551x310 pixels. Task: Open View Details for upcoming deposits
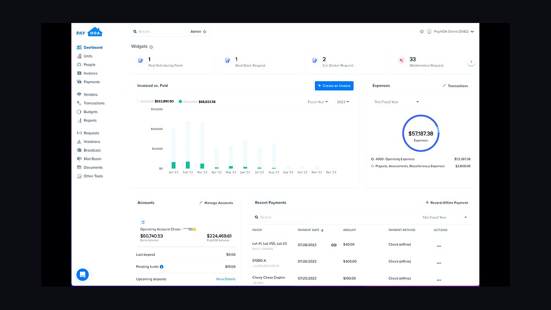click(x=226, y=279)
